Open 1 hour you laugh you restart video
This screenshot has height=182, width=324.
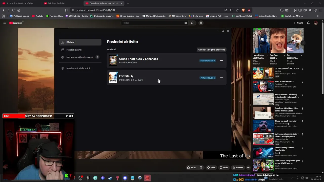tap(263, 126)
